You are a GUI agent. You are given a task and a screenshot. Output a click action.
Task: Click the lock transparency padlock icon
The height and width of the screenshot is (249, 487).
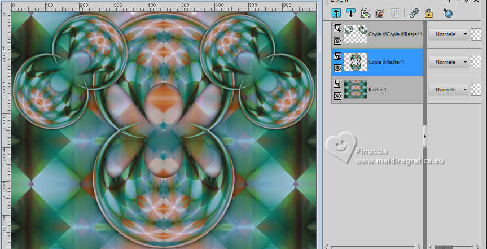[429, 13]
